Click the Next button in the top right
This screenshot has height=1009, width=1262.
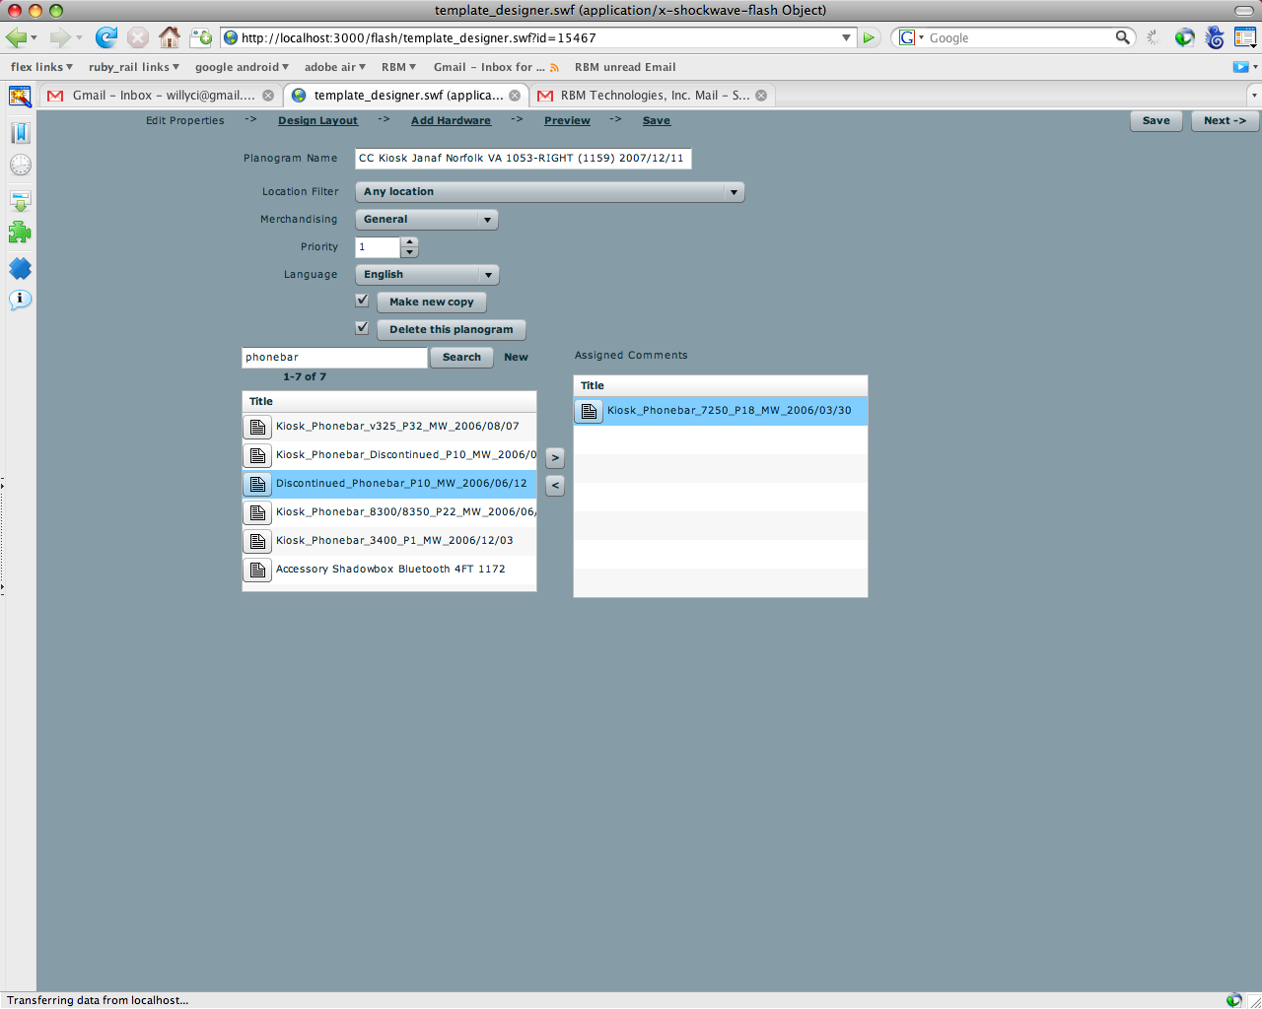pyautogui.click(x=1225, y=120)
